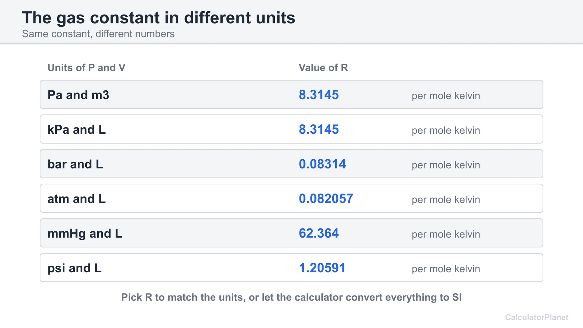Image resolution: width=583 pixels, height=328 pixels.
Task: Select the "psi and L" row label
Action: 75,268
